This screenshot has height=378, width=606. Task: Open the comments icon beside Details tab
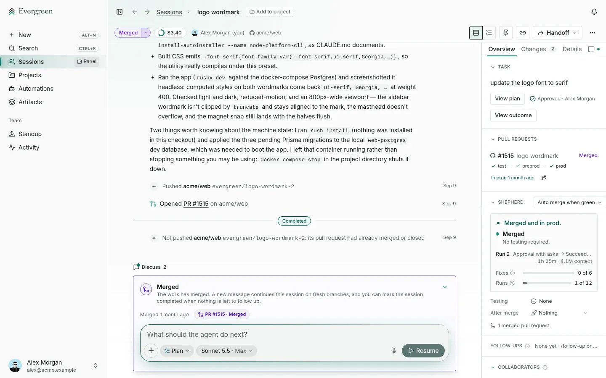point(591,49)
